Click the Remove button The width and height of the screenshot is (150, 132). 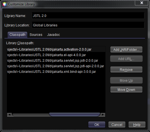126,69
